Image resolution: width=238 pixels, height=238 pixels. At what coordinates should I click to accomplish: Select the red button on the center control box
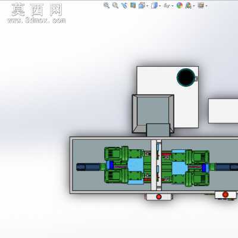[159, 197]
